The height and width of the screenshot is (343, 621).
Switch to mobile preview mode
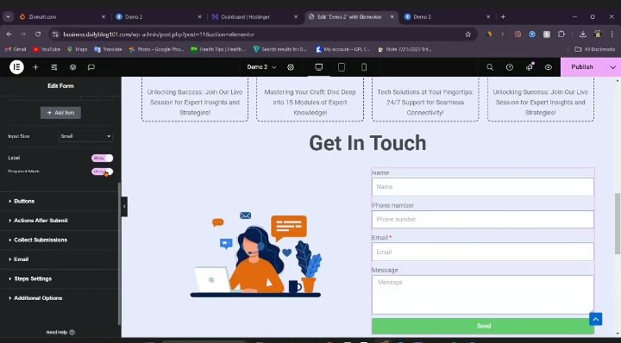coord(364,67)
